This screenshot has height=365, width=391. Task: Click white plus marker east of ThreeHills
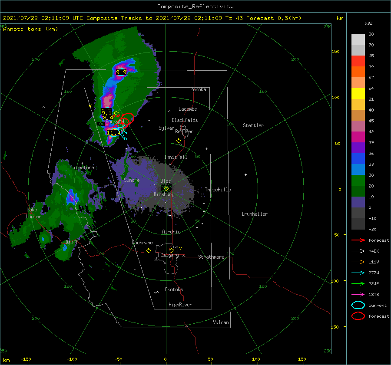click(x=245, y=174)
